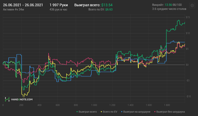Click the 1 000 x-axis label
The image size is (198, 116).
(94, 105)
